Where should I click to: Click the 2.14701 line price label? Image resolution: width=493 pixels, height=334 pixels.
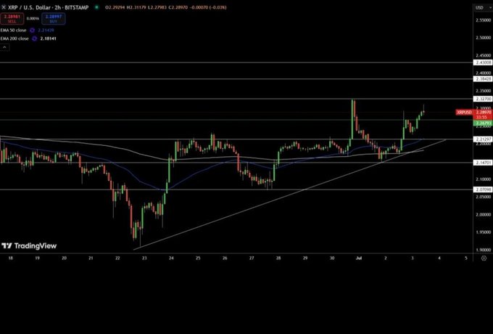pos(483,163)
